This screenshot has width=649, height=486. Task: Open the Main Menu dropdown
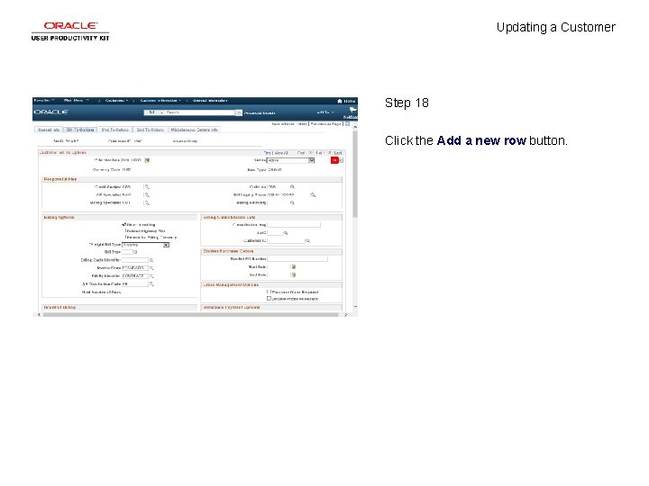pyautogui.click(x=76, y=101)
